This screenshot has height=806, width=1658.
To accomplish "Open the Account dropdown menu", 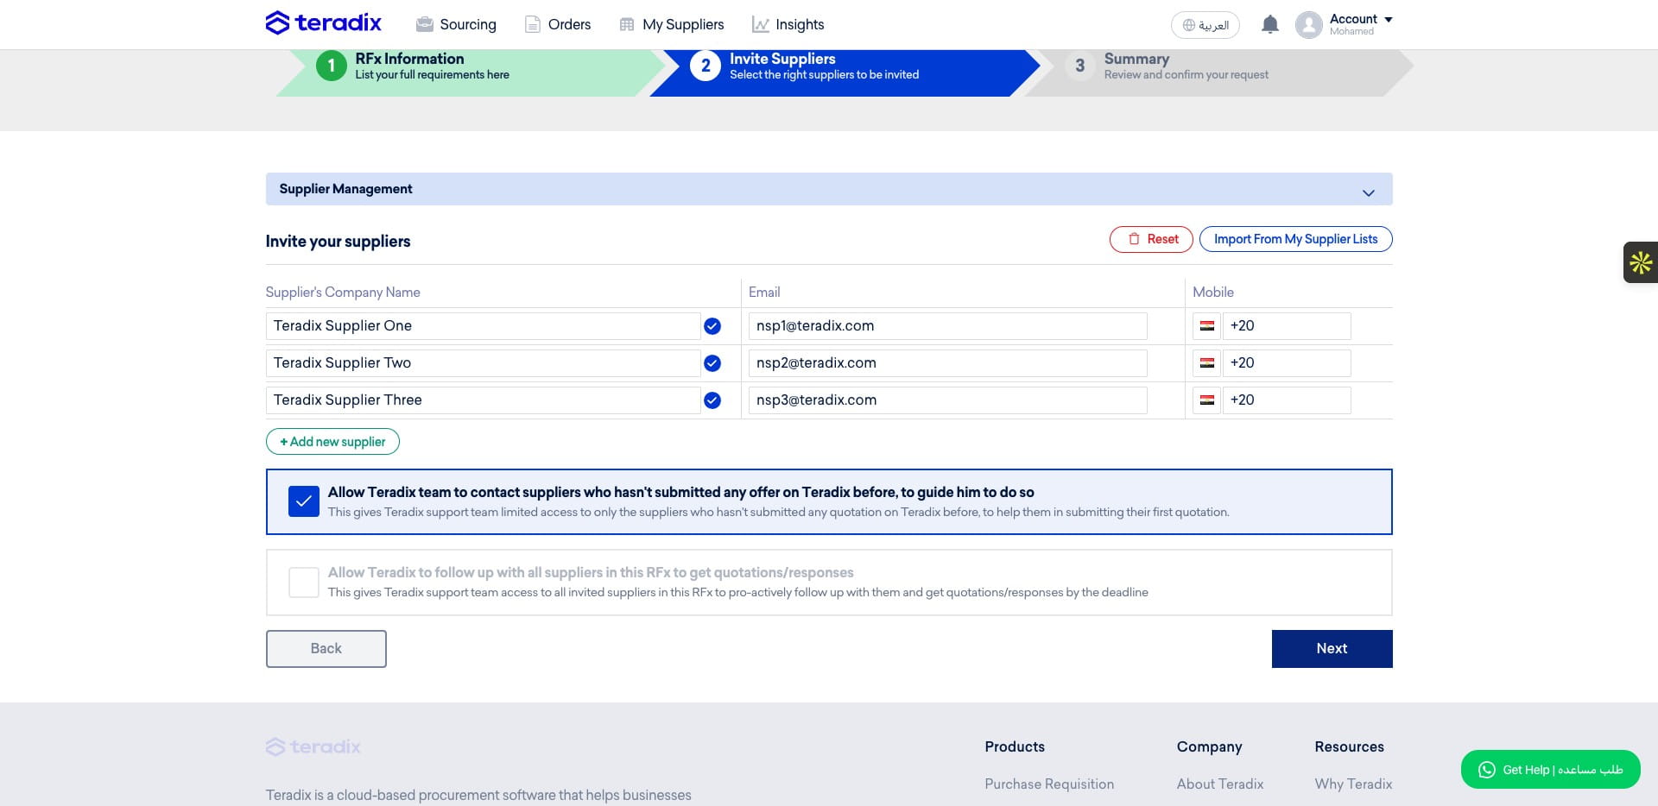I will 1361,24.
